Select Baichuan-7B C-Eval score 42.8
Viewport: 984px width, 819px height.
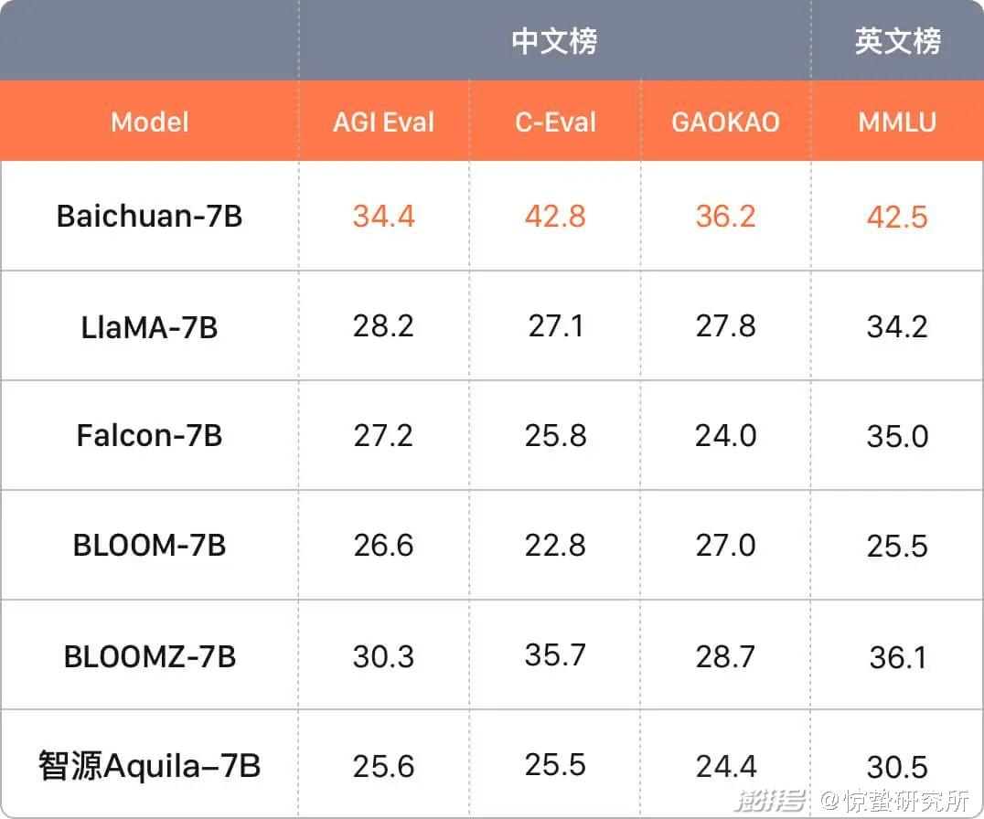[x=555, y=216]
